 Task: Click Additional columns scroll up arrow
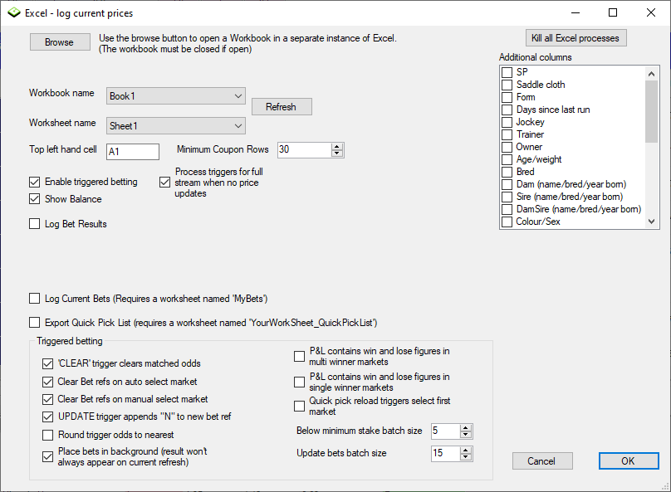coord(651,74)
